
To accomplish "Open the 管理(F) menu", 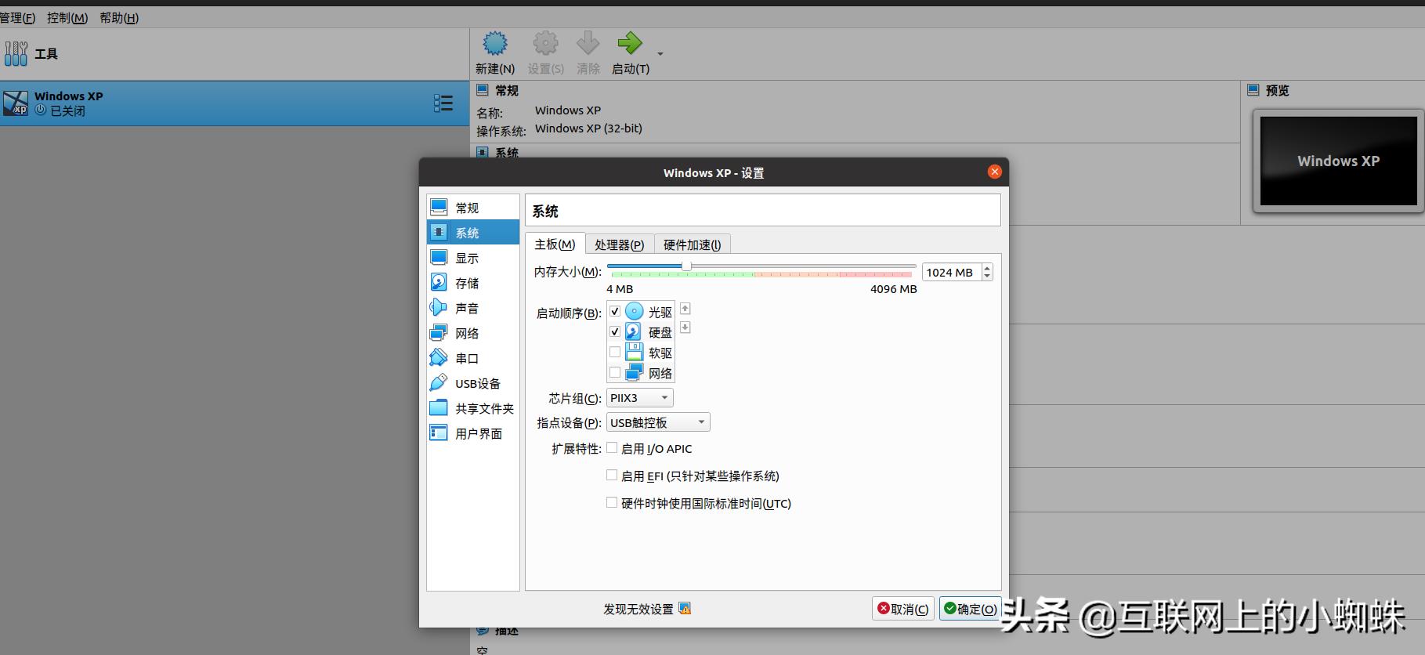I will tap(16, 17).
